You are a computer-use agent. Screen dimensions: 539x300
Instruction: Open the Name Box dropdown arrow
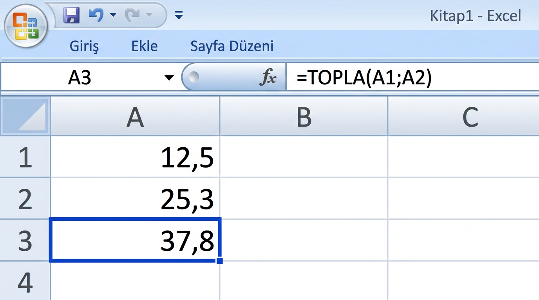tap(169, 78)
